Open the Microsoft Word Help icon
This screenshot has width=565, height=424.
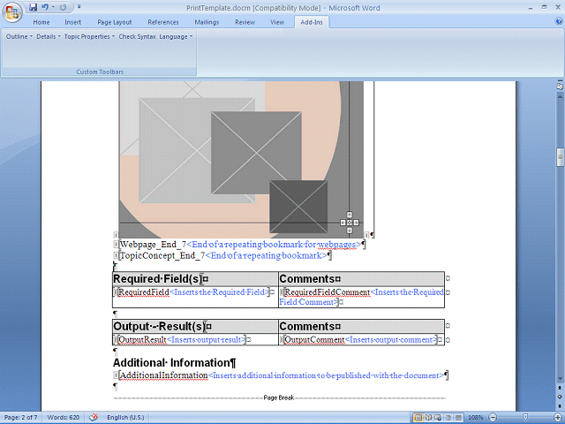tap(559, 21)
